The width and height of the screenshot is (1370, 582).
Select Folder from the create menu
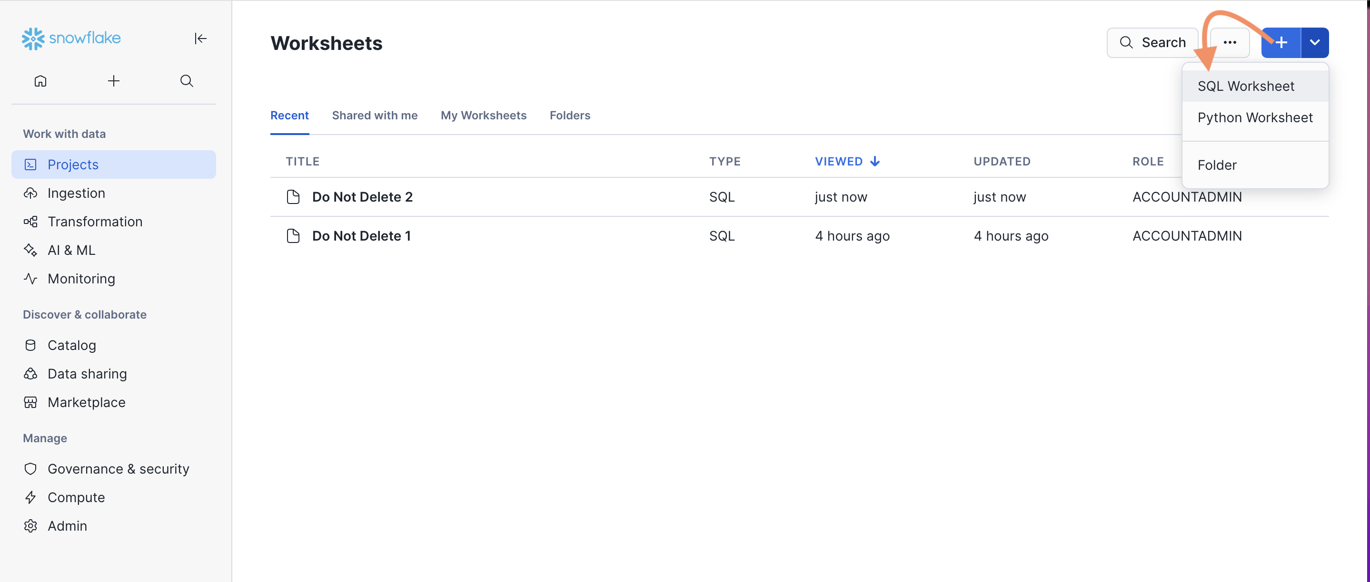click(1217, 165)
